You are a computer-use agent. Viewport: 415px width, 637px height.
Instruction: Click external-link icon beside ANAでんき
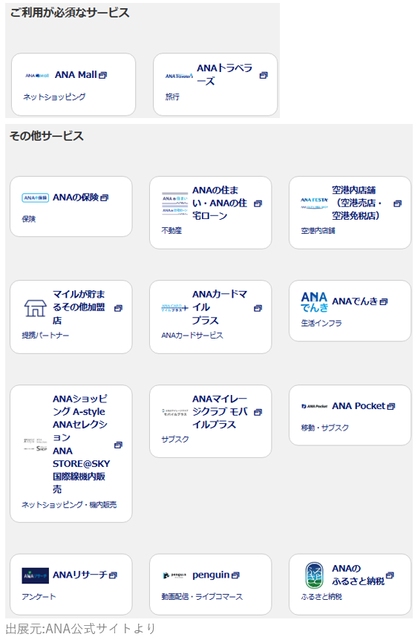pyautogui.click(x=384, y=301)
